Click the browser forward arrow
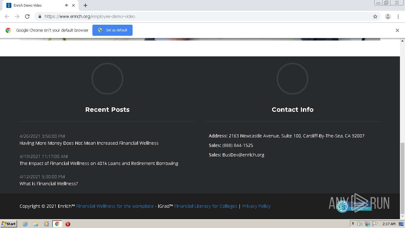This screenshot has height=228, width=405. pos(17,16)
